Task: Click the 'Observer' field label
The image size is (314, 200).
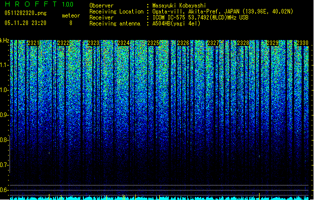Action: point(101,5)
